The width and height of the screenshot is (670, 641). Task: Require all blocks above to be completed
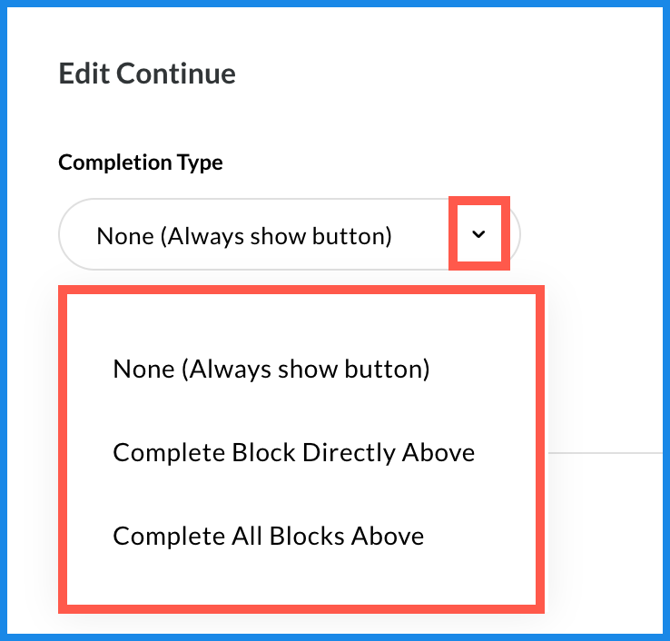[268, 536]
